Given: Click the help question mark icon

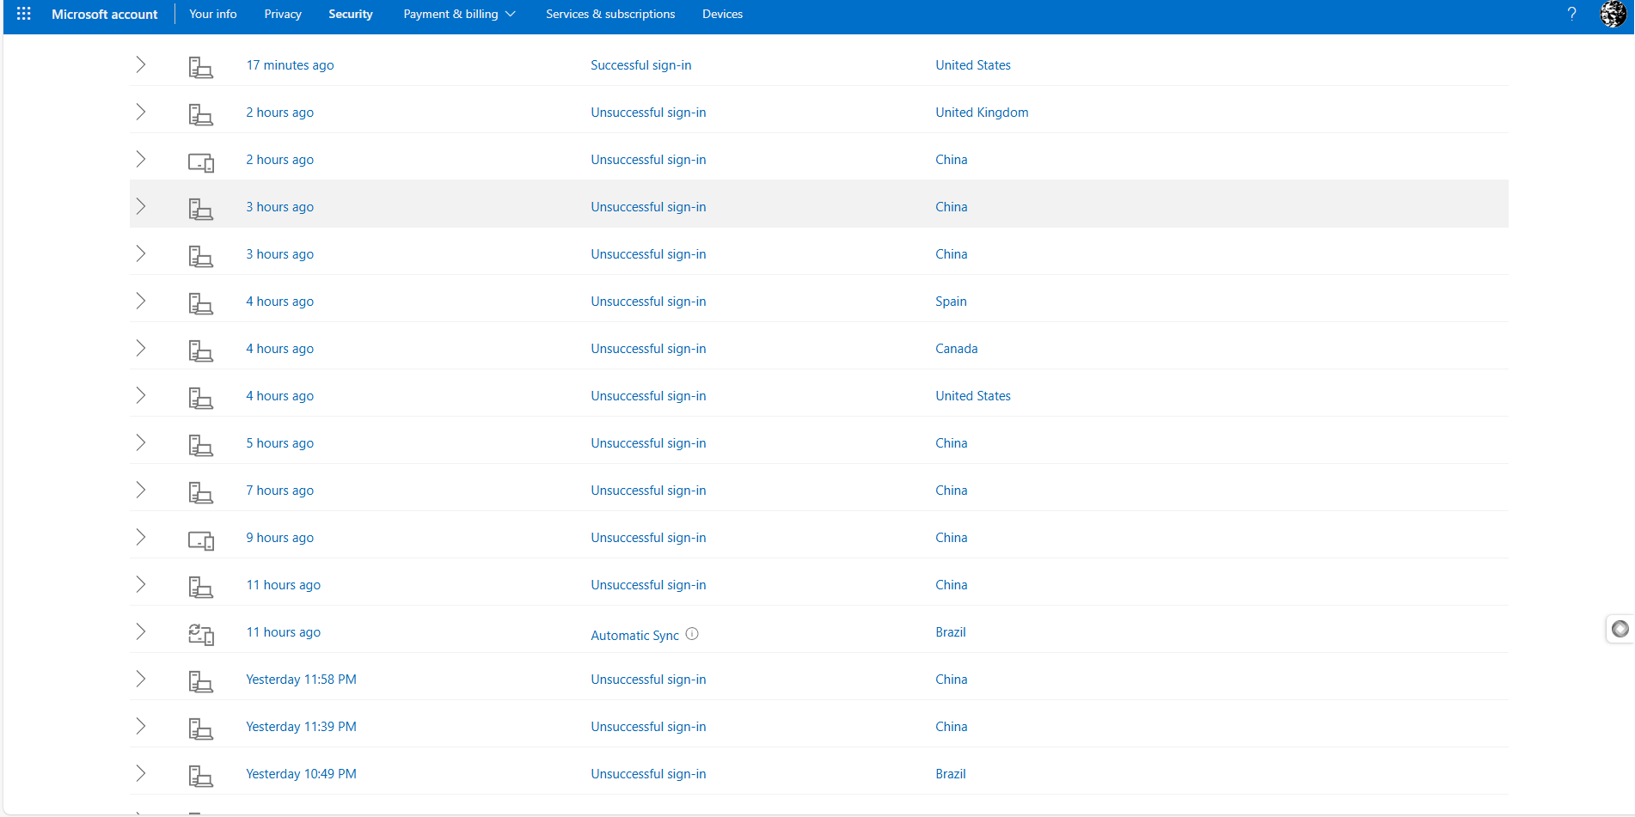Looking at the screenshot, I should (1571, 14).
